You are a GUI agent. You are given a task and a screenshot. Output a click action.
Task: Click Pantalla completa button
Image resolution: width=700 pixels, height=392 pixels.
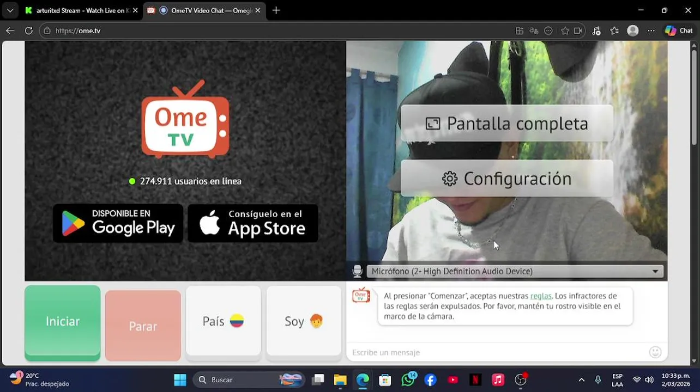point(507,124)
